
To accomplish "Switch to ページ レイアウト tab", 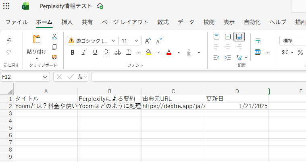I will point(125,22).
